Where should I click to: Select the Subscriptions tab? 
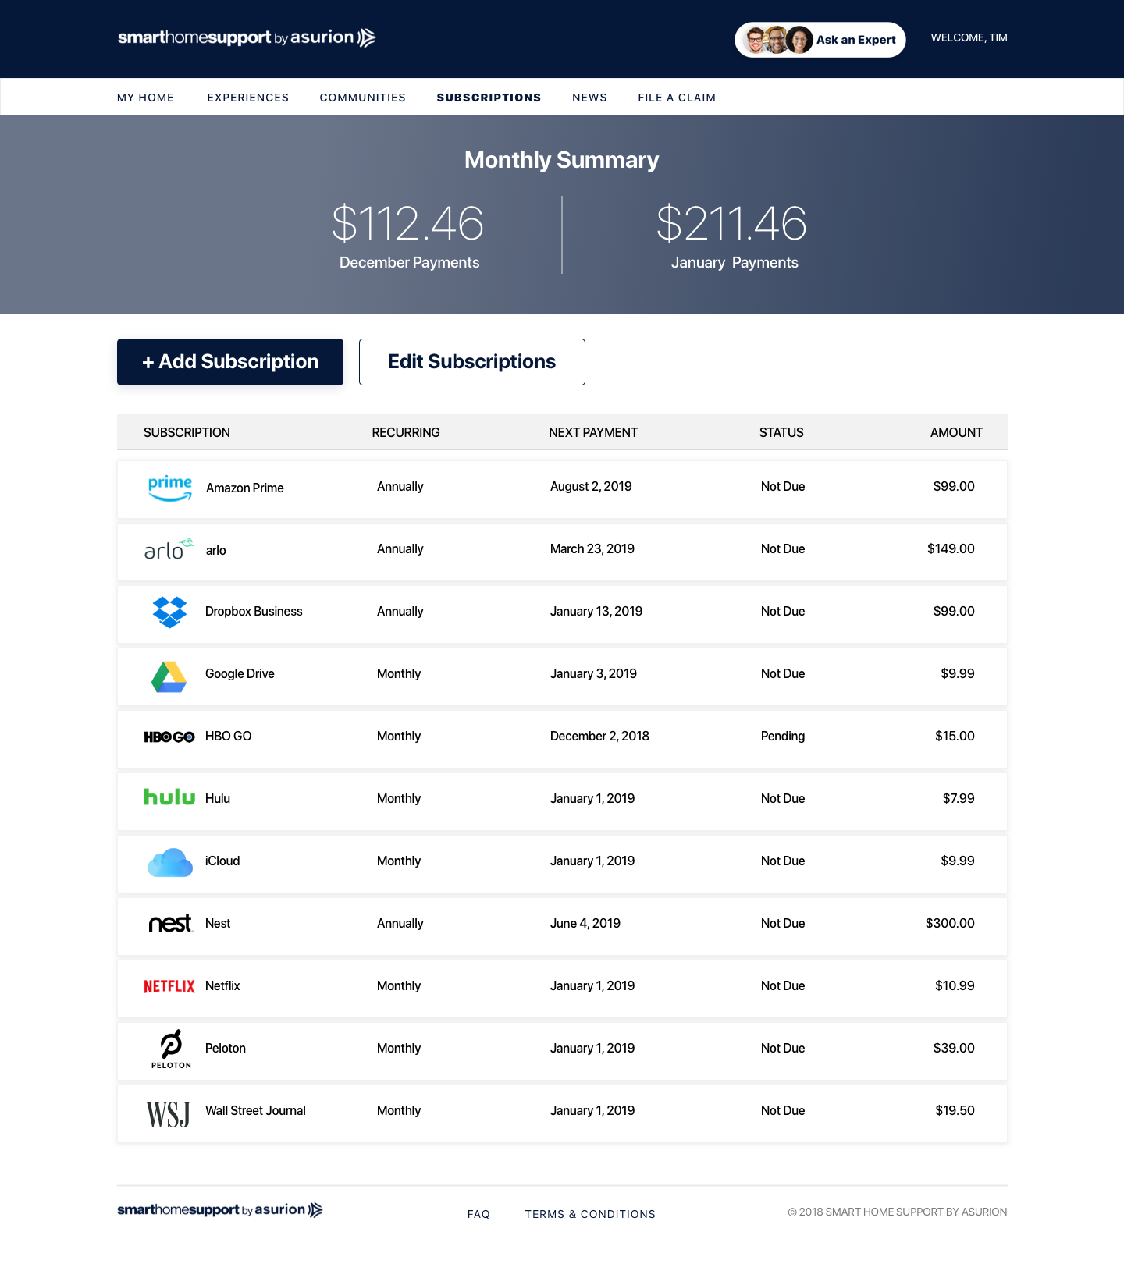[489, 98]
